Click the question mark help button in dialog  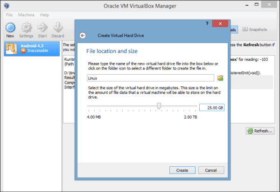point(207,24)
